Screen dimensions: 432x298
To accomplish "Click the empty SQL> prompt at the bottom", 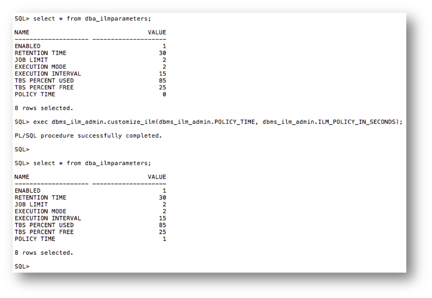I will pyautogui.click(x=22, y=266).
